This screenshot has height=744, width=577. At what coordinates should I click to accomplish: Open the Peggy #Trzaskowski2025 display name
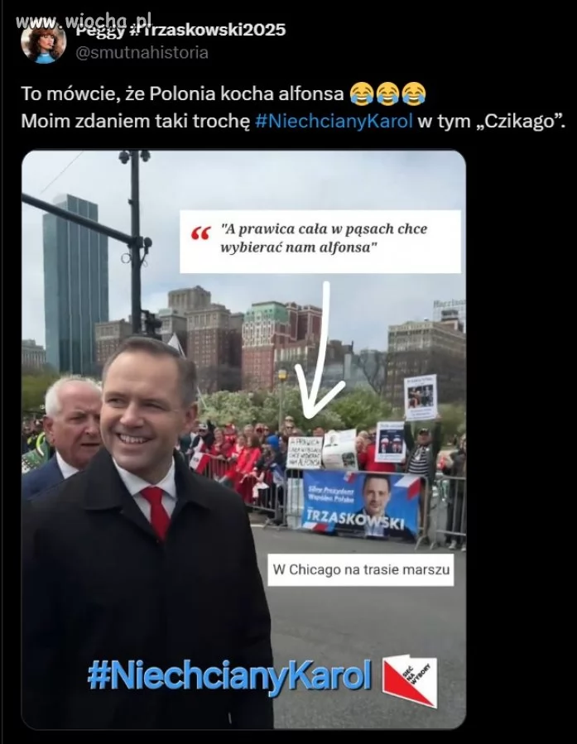(180, 30)
